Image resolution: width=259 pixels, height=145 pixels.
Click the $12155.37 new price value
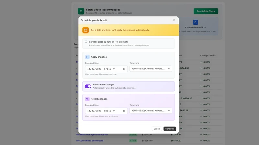(x=176, y=134)
